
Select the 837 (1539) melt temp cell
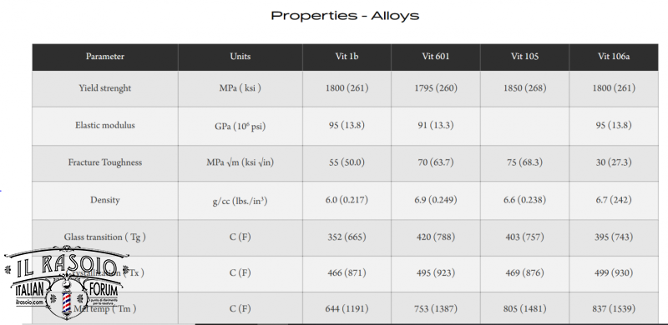(614, 308)
